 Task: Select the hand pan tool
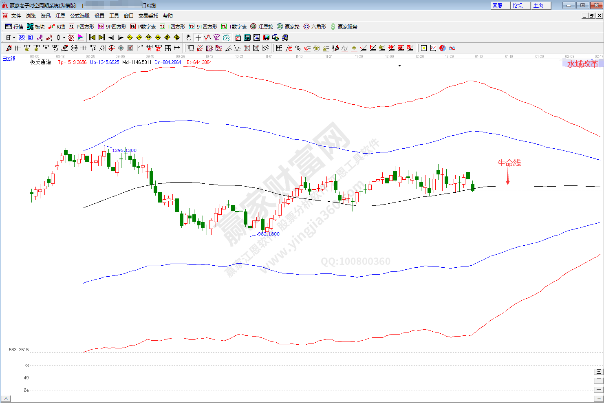tap(188, 37)
